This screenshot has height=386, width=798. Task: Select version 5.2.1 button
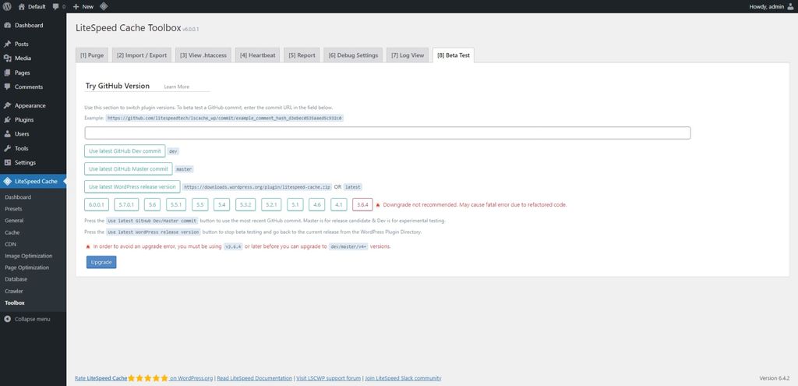coord(272,205)
